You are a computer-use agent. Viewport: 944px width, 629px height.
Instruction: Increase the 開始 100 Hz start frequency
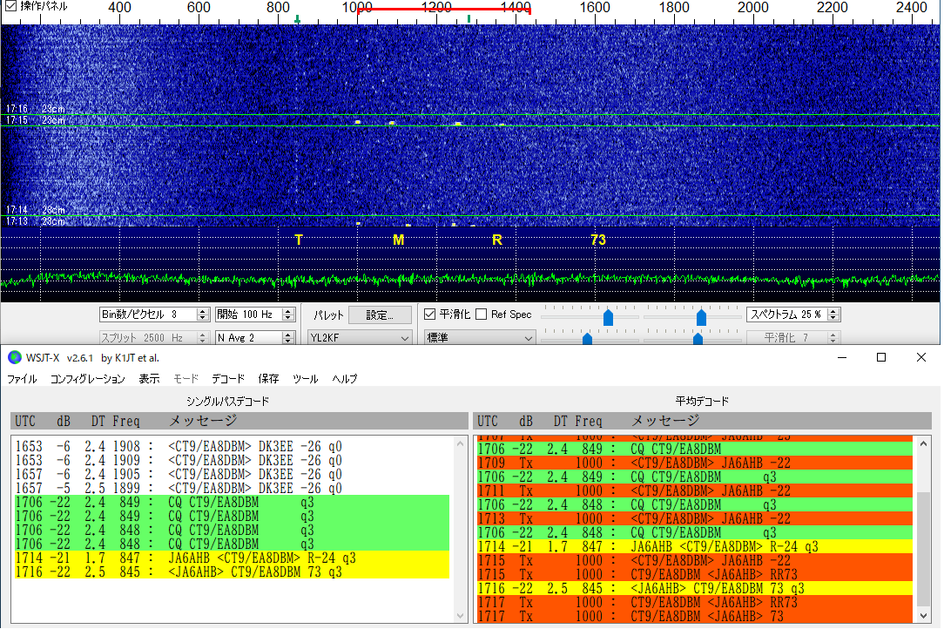pos(288,311)
